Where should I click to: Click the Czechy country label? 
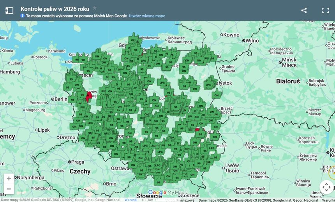pyautogui.click(x=80, y=171)
